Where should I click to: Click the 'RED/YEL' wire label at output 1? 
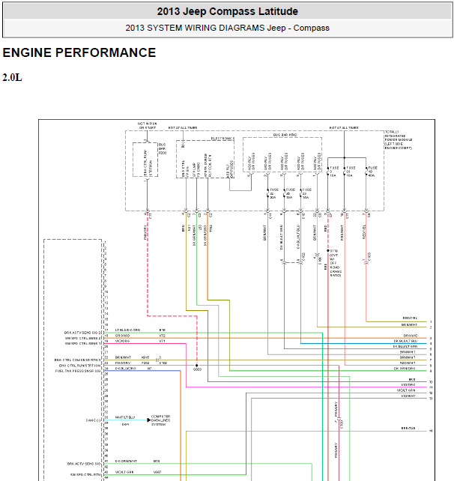pyautogui.click(x=410, y=318)
